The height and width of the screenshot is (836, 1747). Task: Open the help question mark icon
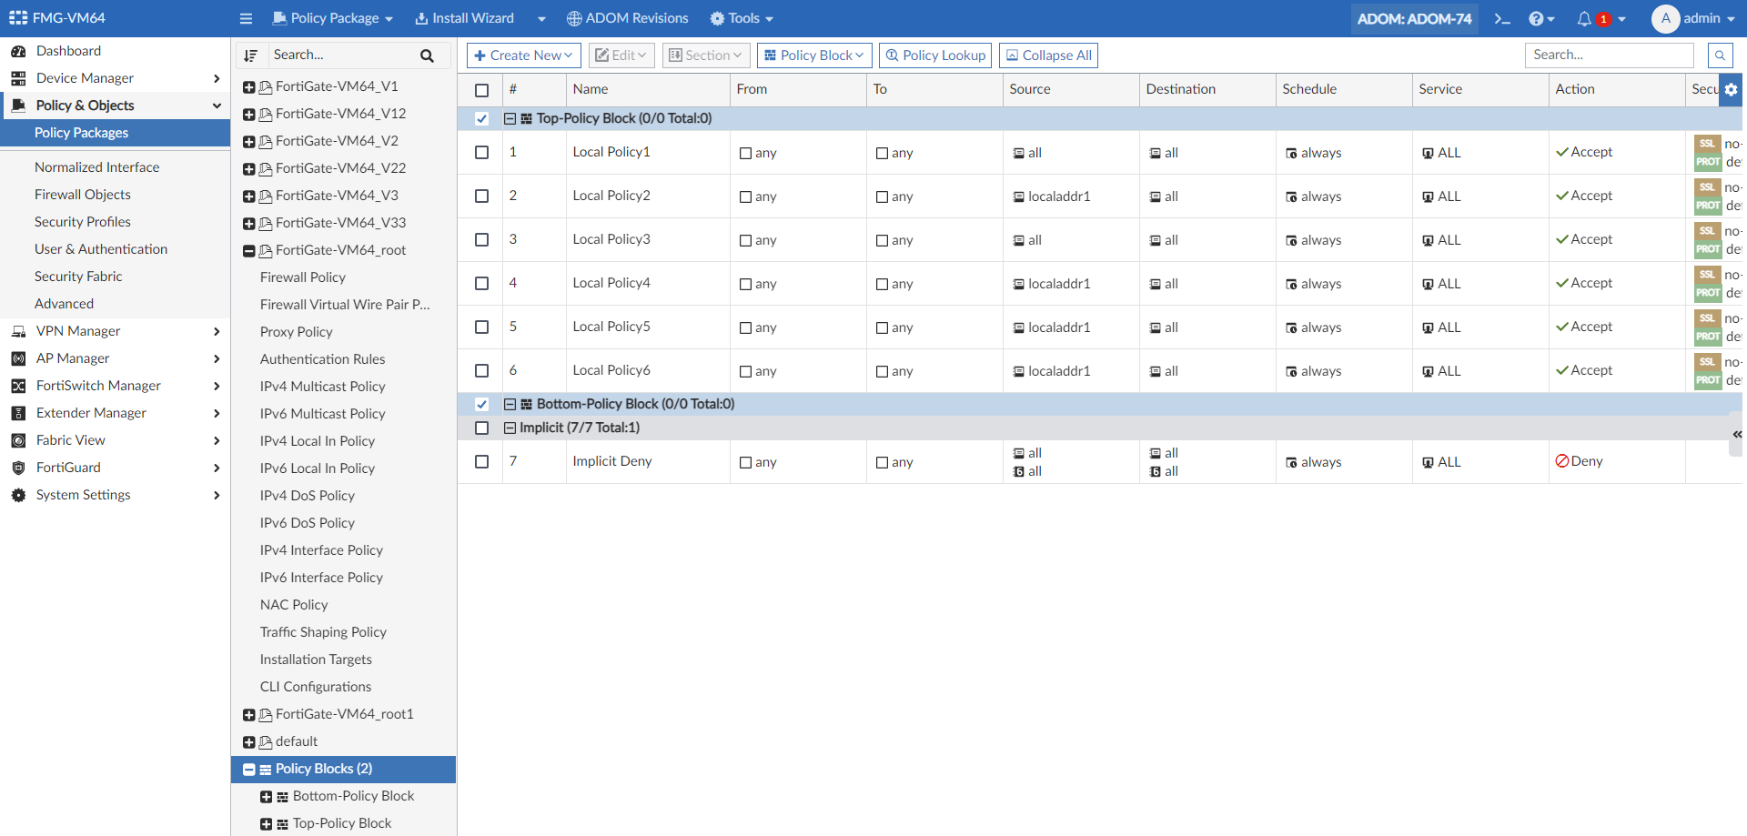[x=1536, y=19]
